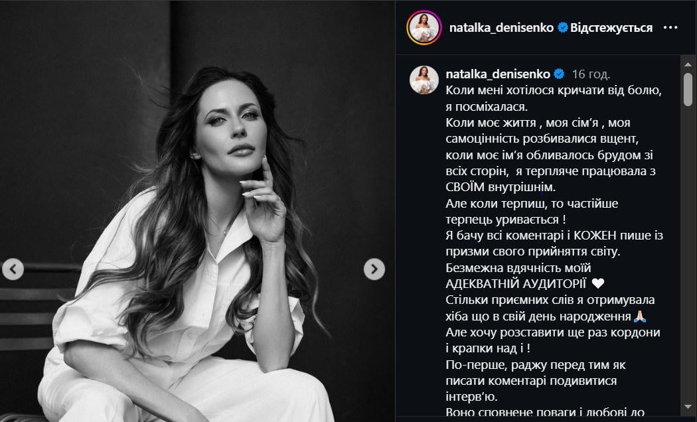
Task: Click the down arrow of comments scrollbar
Action: [688, 407]
